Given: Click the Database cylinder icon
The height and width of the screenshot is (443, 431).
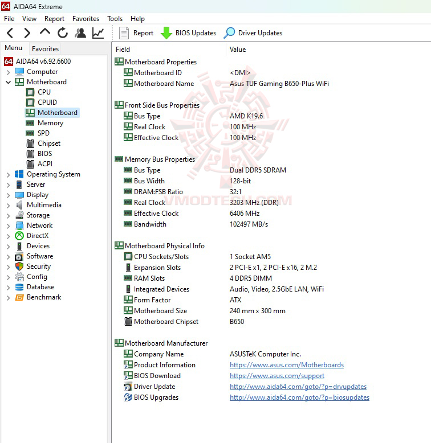Looking at the screenshot, I should tap(19, 287).
